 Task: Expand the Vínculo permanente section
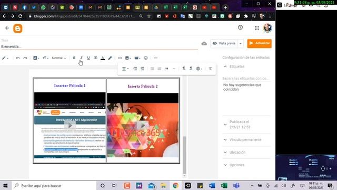pos(225,139)
